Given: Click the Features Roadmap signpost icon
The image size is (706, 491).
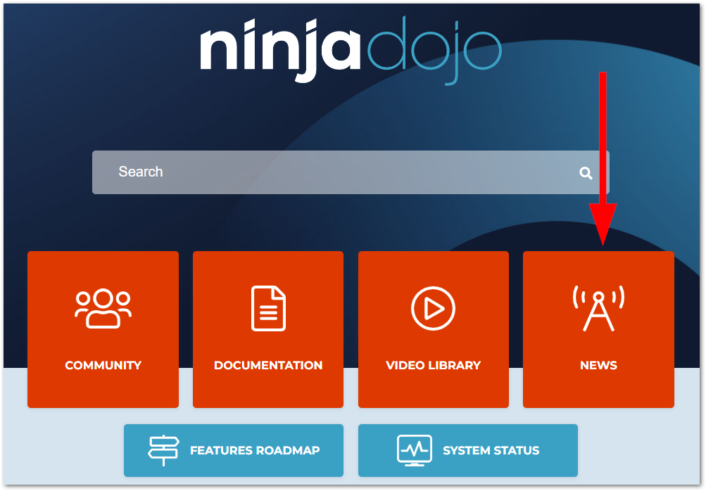Looking at the screenshot, I should 163,450.
